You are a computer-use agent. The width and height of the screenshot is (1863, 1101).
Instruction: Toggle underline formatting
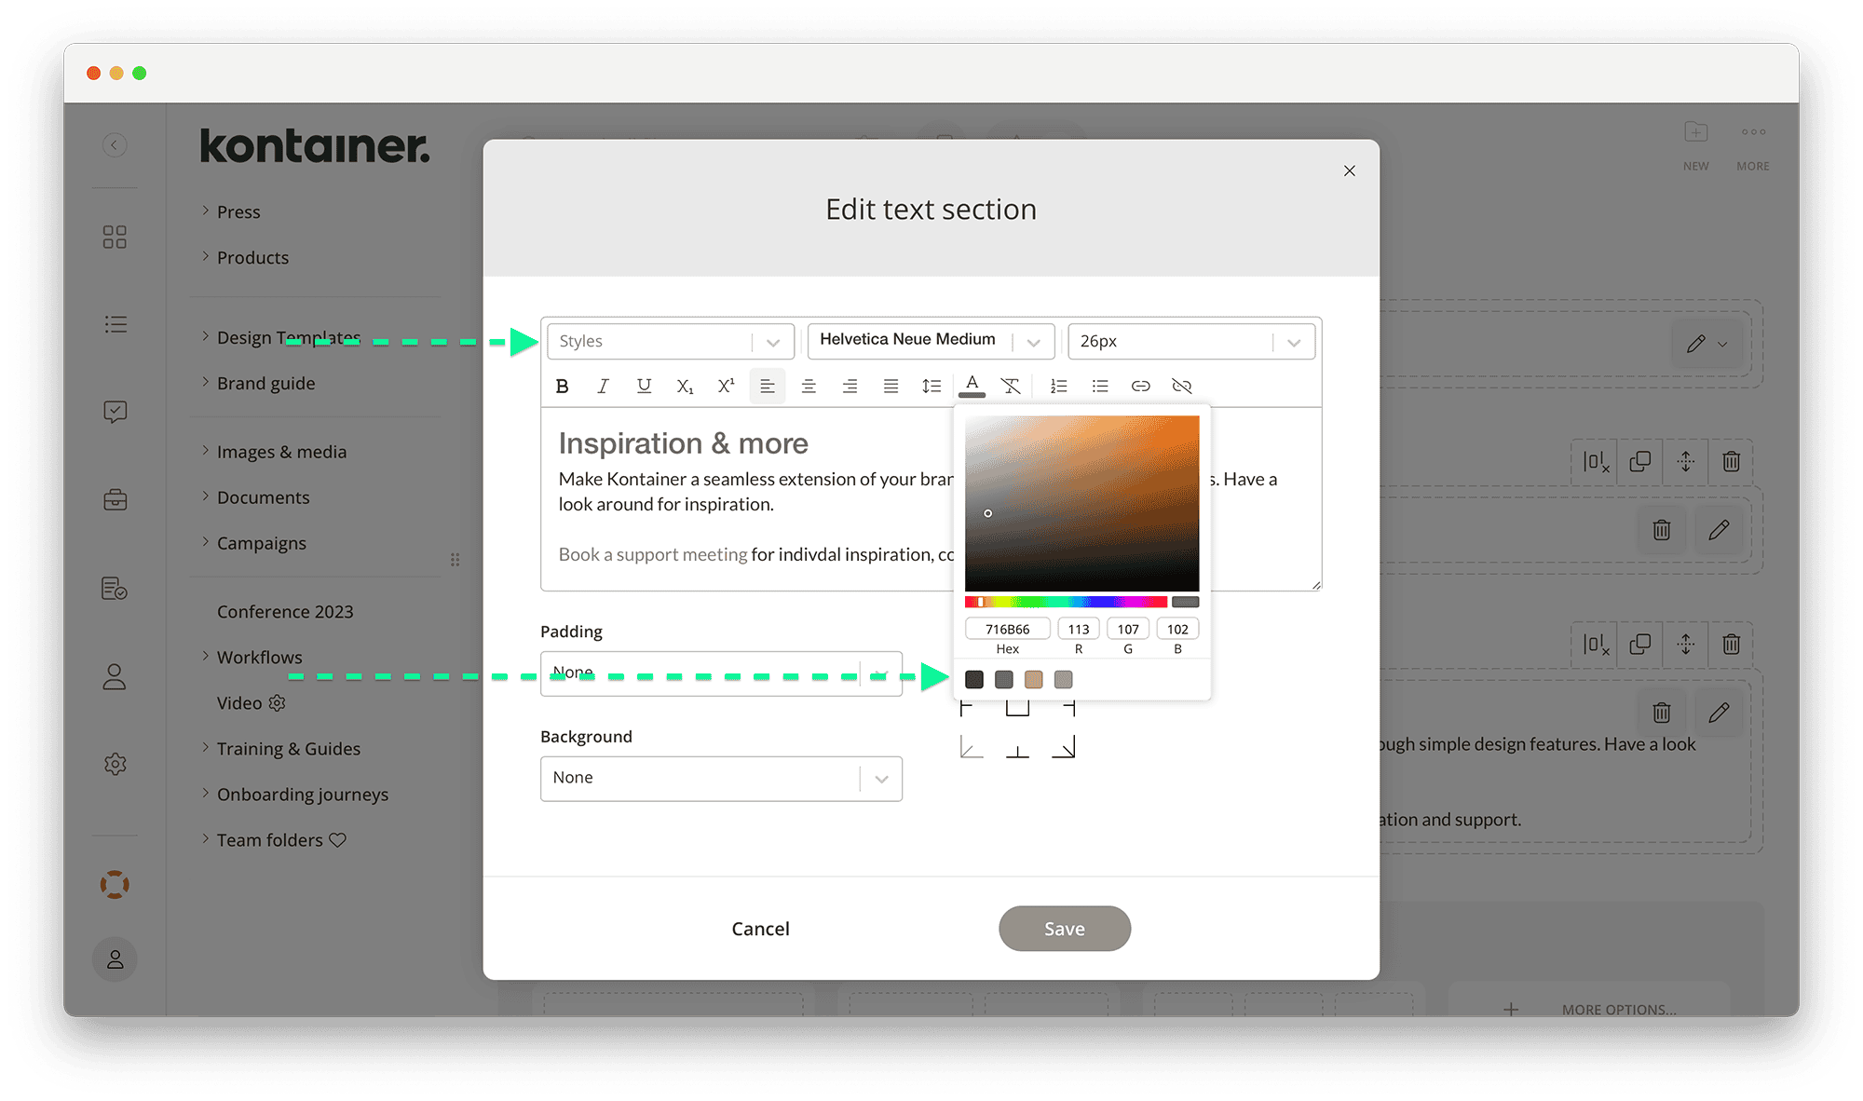[644, 386]
